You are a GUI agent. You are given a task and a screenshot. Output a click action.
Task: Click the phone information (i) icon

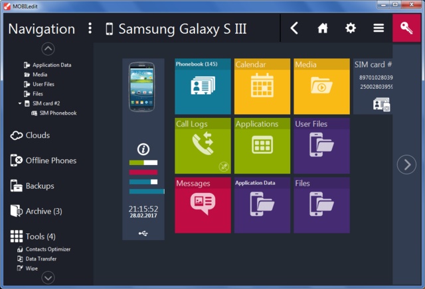[143, 149]
